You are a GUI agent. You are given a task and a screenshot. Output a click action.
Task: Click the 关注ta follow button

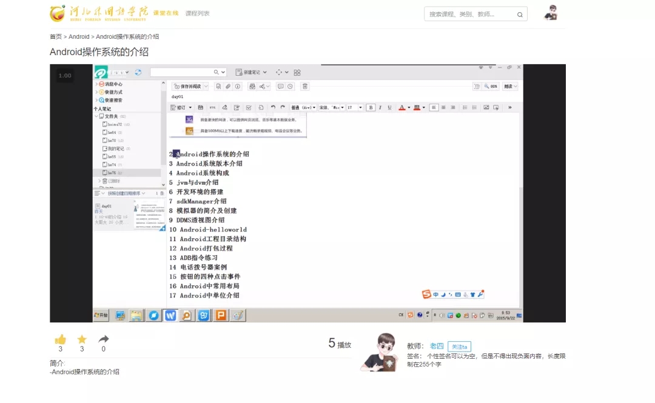pyautogui.click(x=459, y=347)
